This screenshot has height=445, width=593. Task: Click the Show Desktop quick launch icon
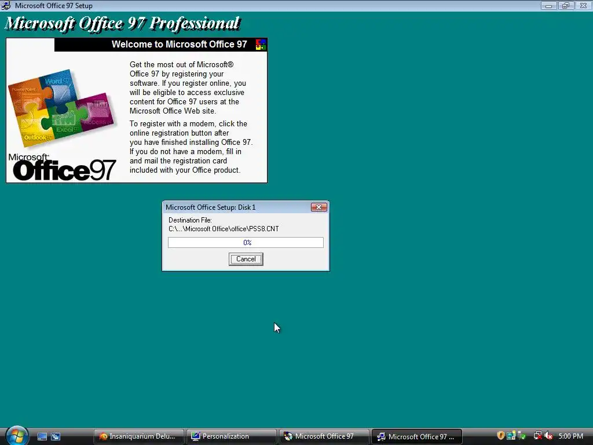[42, 436]
